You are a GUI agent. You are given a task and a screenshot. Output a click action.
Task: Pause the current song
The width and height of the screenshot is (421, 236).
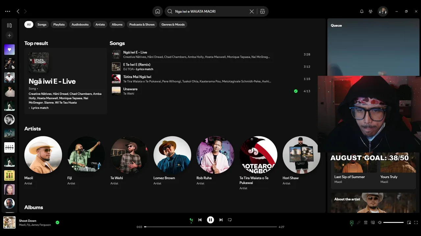tap(210, 220)
